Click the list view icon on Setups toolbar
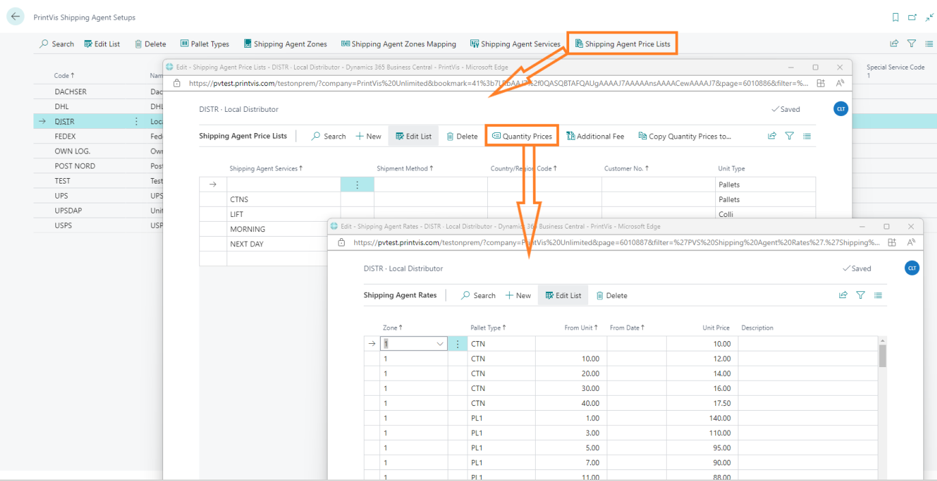 click(929, 44)
